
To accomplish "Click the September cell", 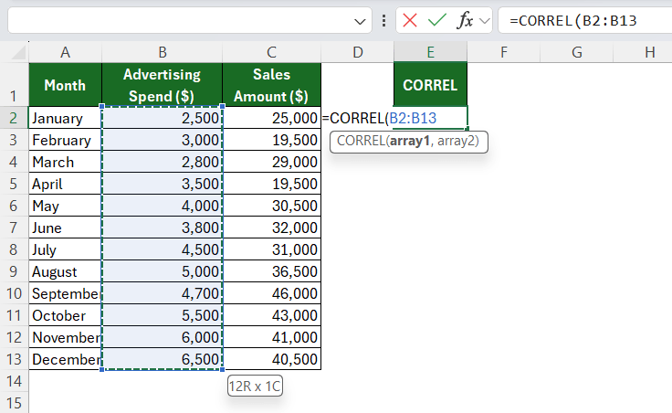I will [x=65, y=293].
